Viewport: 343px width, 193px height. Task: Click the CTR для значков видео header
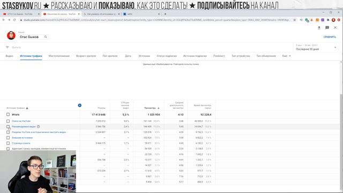[125, 105]
